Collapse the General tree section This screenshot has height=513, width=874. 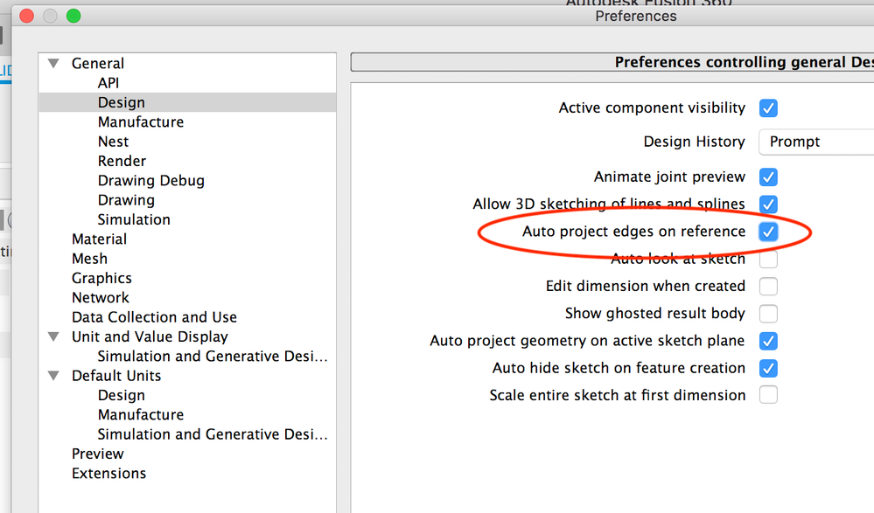coord(53,64)
